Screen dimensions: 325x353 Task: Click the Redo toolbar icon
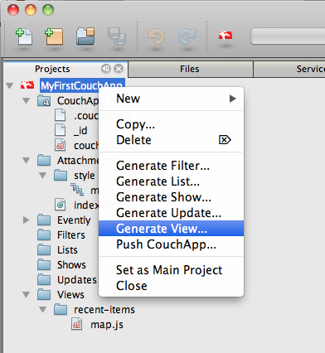click(187, 36)
